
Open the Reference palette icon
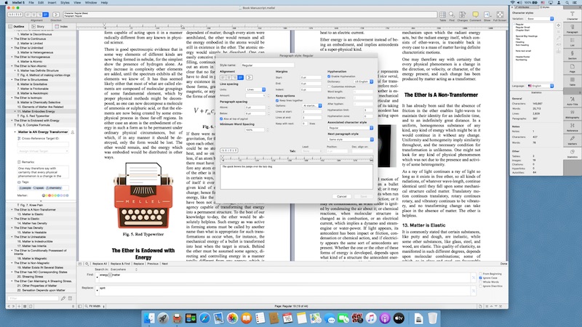tap(572, 127)
